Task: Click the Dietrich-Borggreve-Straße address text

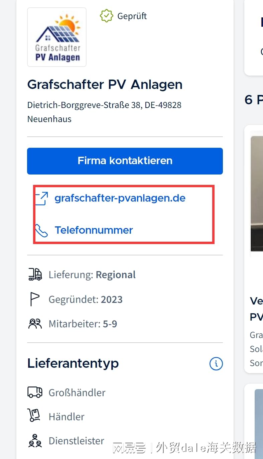Action: pos(104,112)
